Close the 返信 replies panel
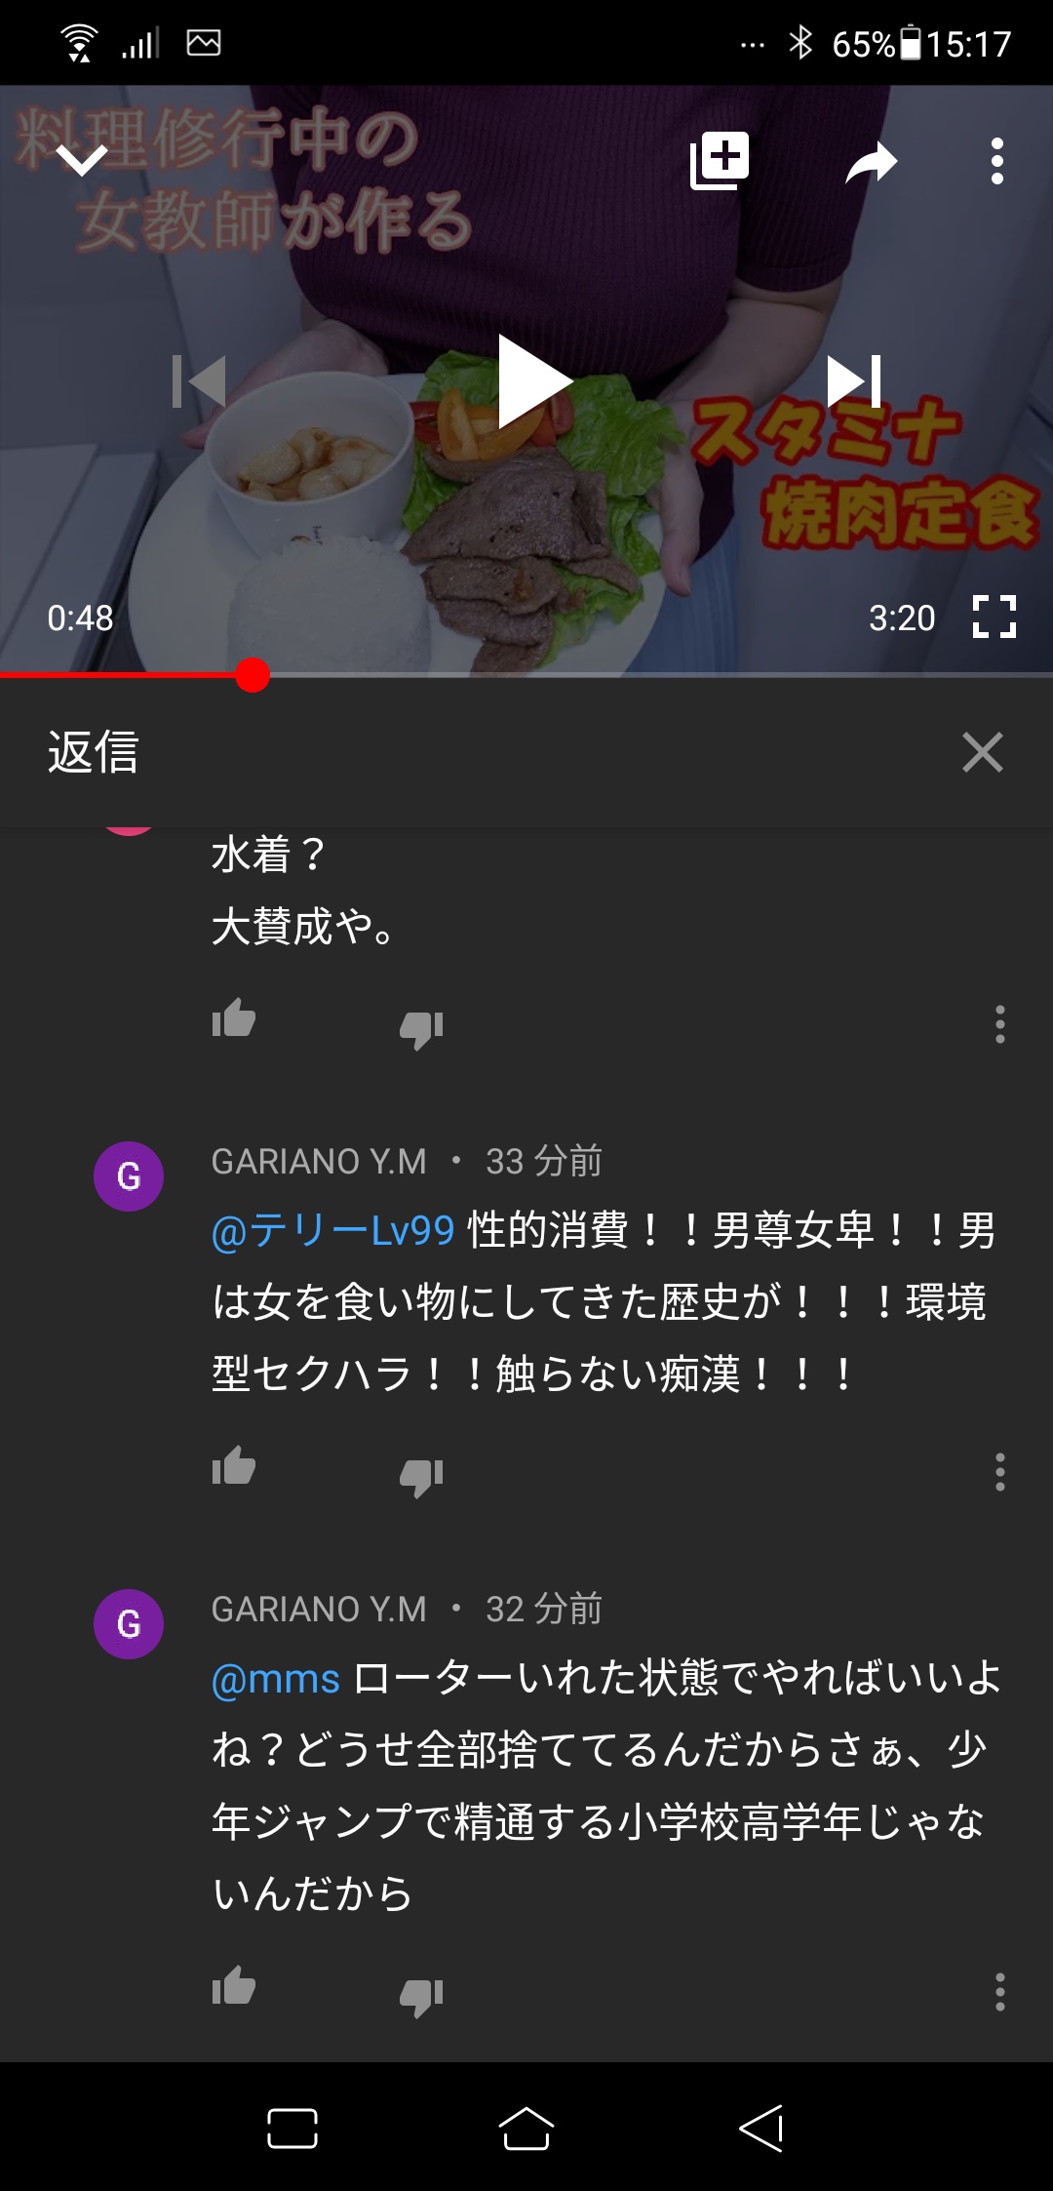The image size is (1053, 2191). (x=982, y=752)
